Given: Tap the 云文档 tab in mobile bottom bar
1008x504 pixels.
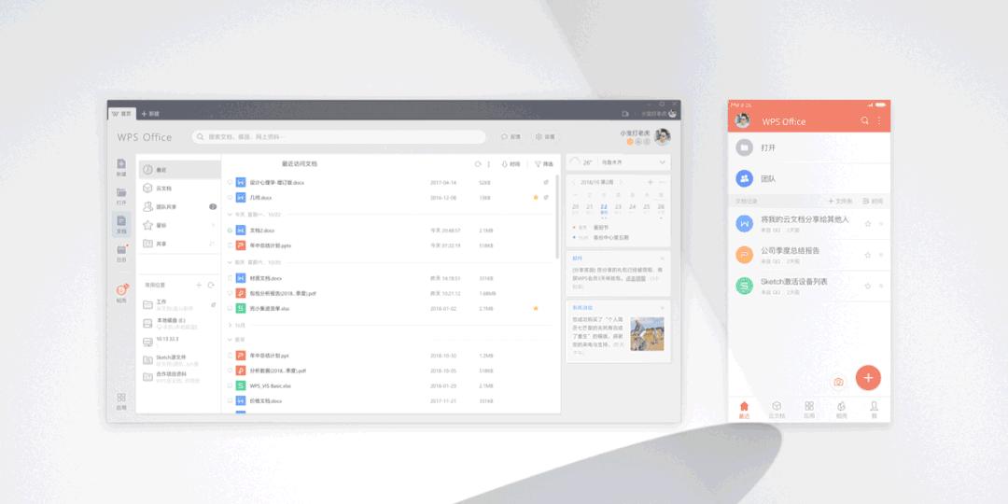Looking at the screenshot, I should pos(777,410).
